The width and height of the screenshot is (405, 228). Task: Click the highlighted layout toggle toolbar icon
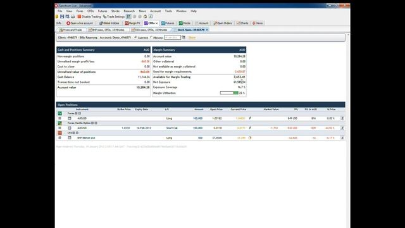(x=128, y=16)
